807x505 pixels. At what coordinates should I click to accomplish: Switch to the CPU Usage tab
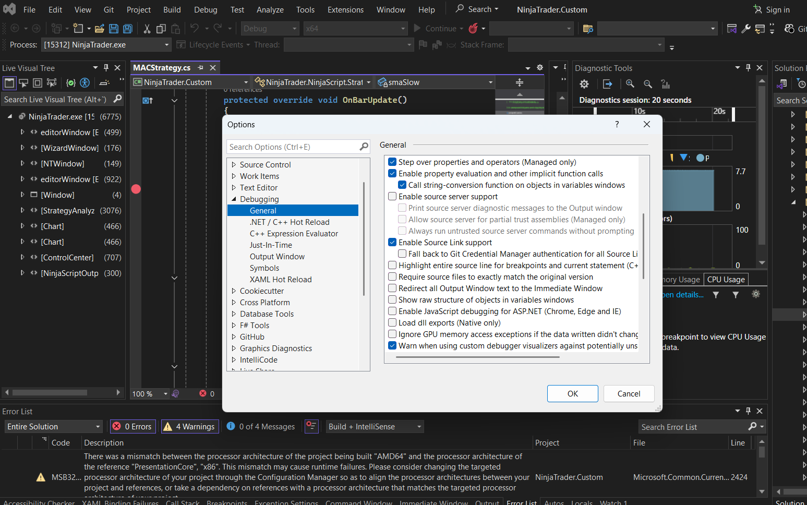point(726,280)
